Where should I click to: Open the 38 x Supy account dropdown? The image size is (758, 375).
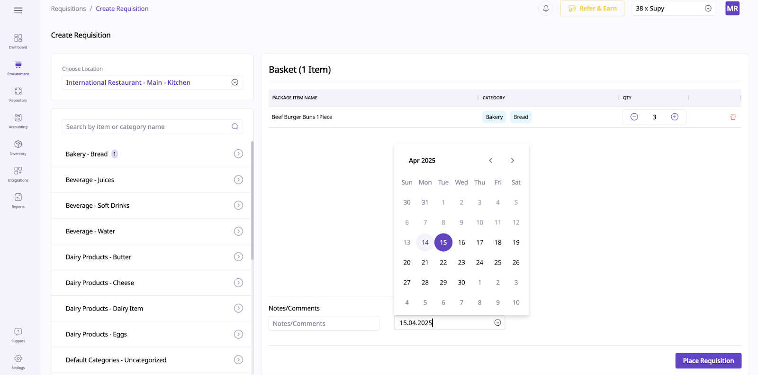[x=673, y=9]
